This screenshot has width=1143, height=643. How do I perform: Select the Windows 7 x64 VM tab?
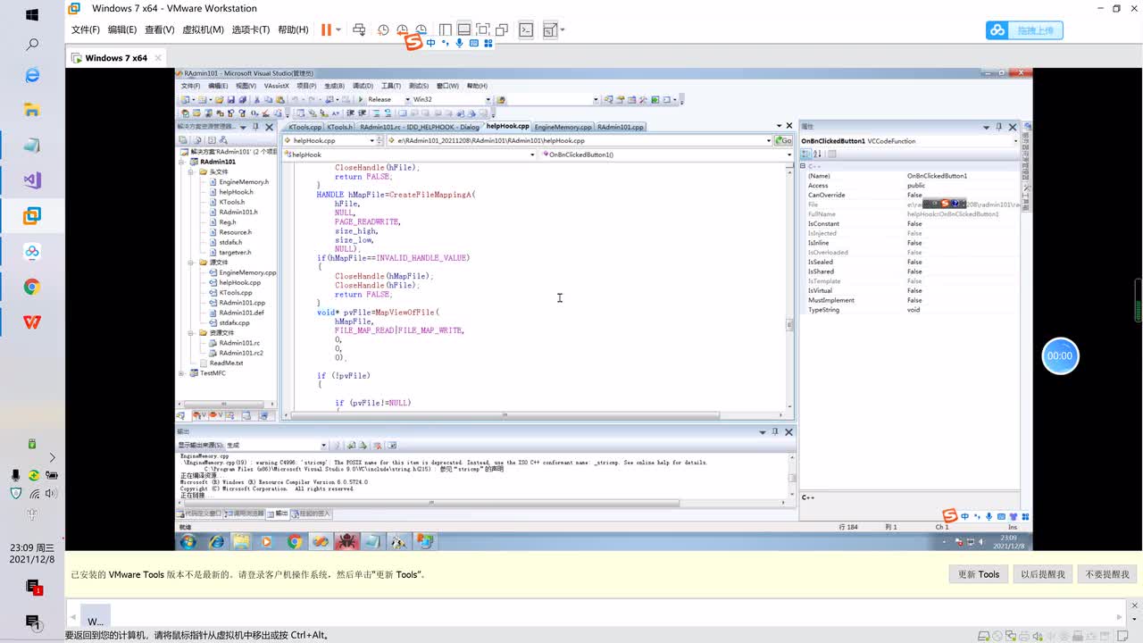(116, 58)
